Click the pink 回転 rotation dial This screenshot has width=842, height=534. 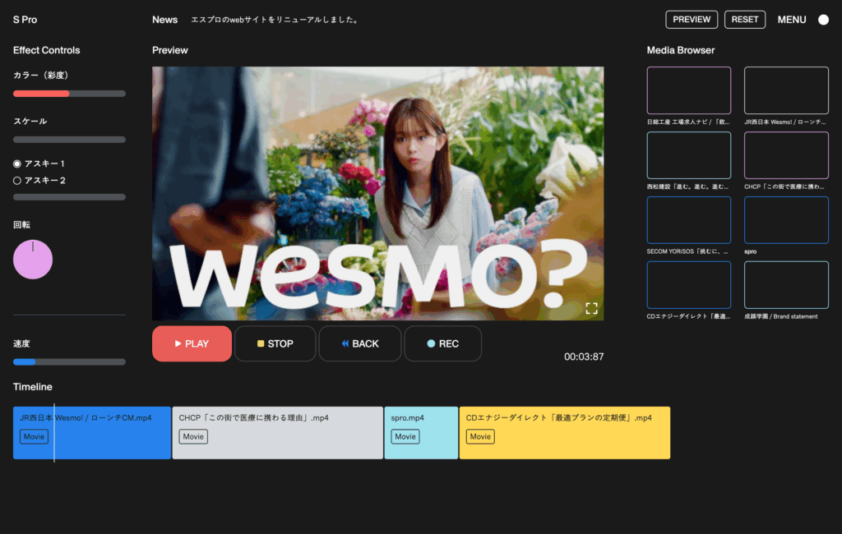point(33,260)
